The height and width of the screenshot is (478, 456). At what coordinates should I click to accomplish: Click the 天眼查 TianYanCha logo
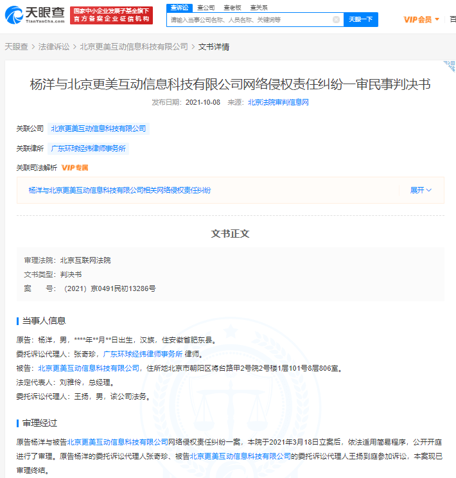[x=35, y=15]
